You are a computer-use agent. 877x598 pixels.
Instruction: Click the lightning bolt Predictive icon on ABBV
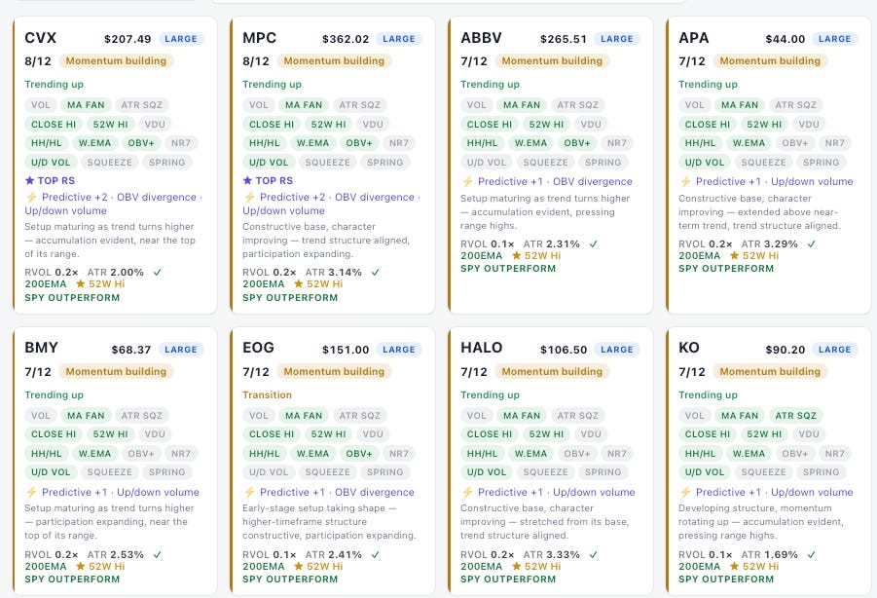(467, 181)
